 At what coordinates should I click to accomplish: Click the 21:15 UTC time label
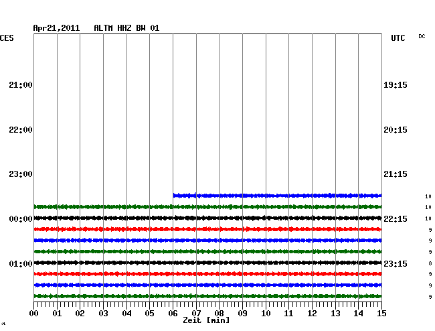[x=396, y=174]
